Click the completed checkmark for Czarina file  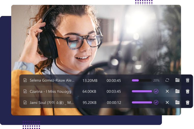(x=156, y=91)
